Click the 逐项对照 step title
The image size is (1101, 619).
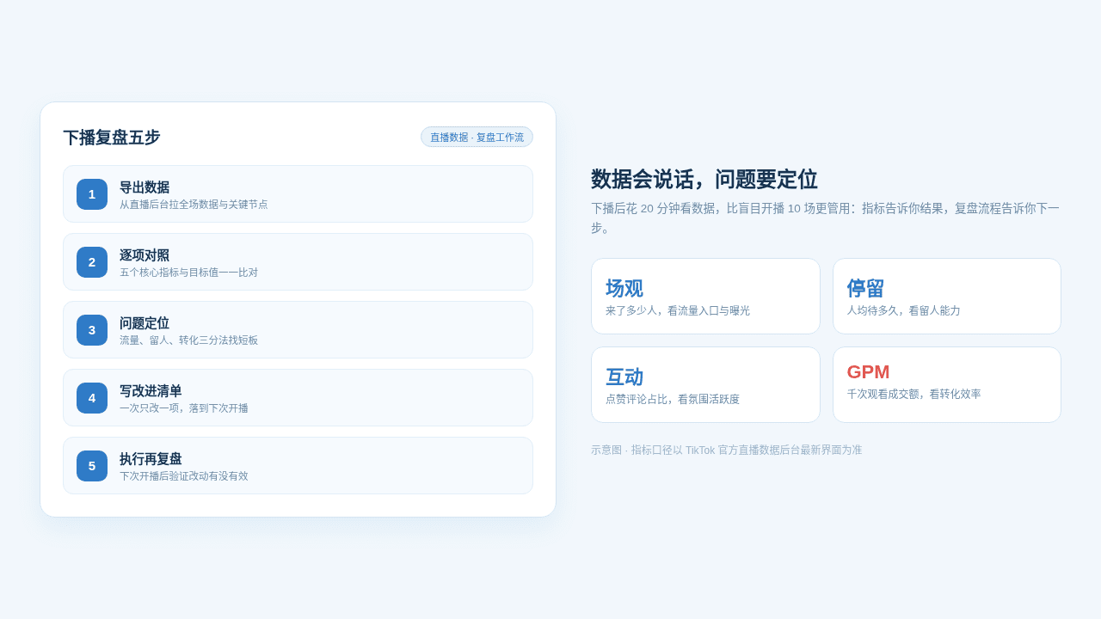click(145, 255)
